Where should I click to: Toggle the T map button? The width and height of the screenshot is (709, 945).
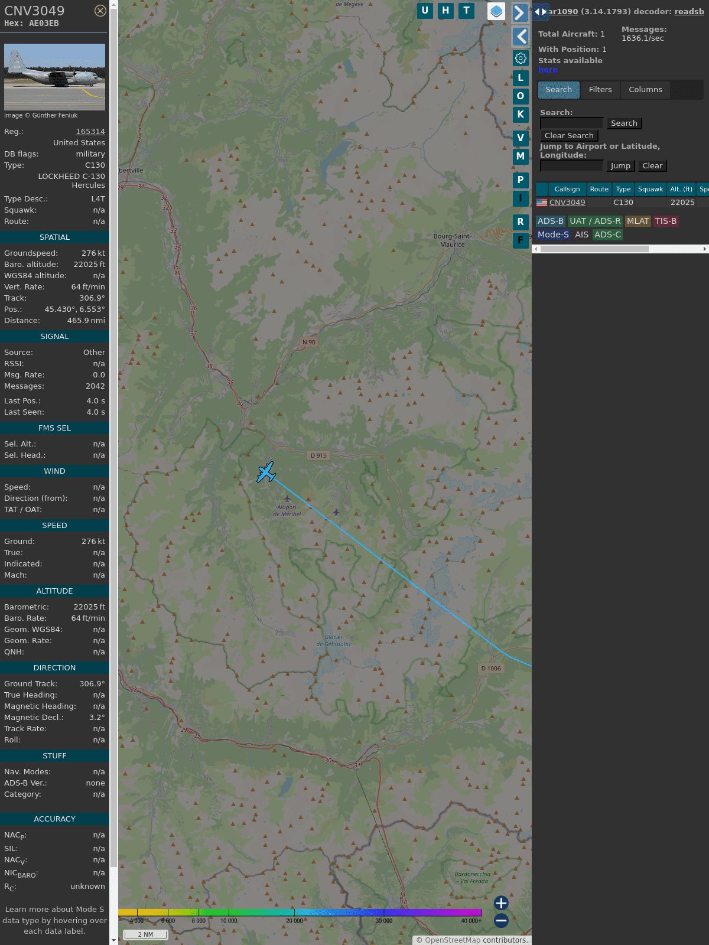(467, 11)
